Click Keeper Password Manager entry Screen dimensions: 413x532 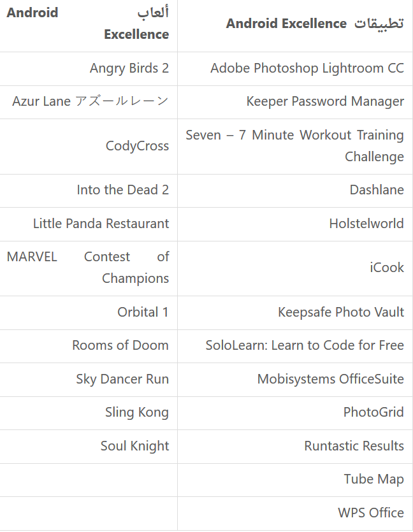point(325,101)
